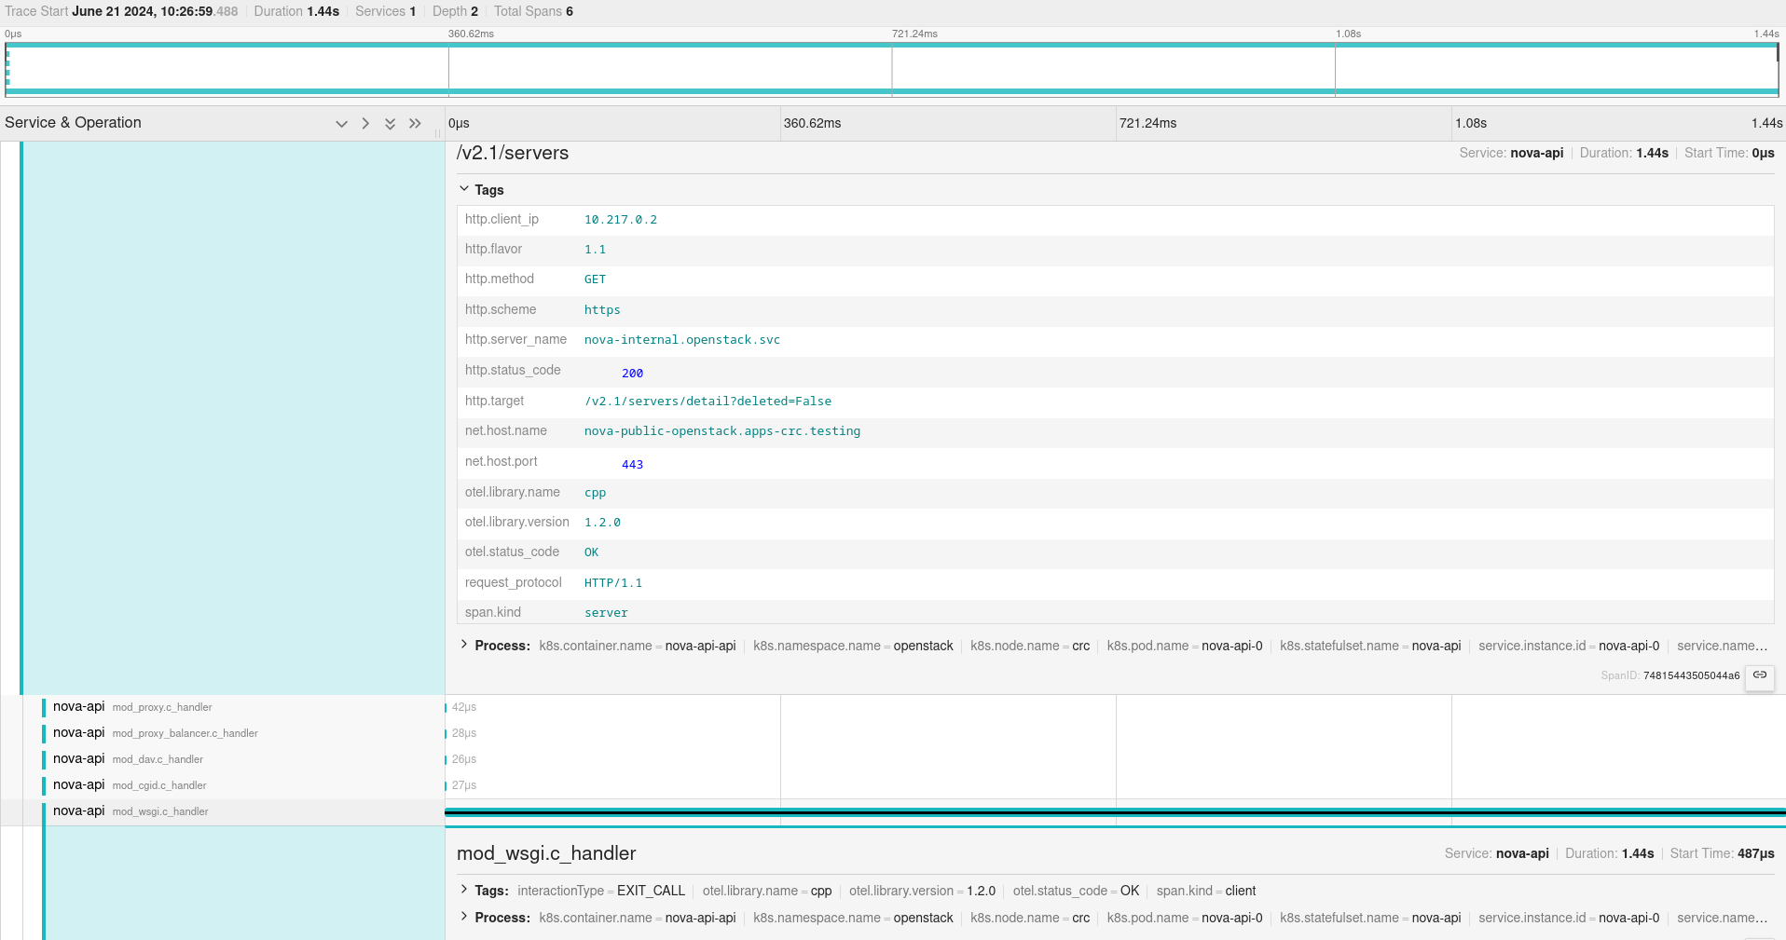Click the 26μs span duration marker
The image size is (1786, 940).
coord(463,759)
